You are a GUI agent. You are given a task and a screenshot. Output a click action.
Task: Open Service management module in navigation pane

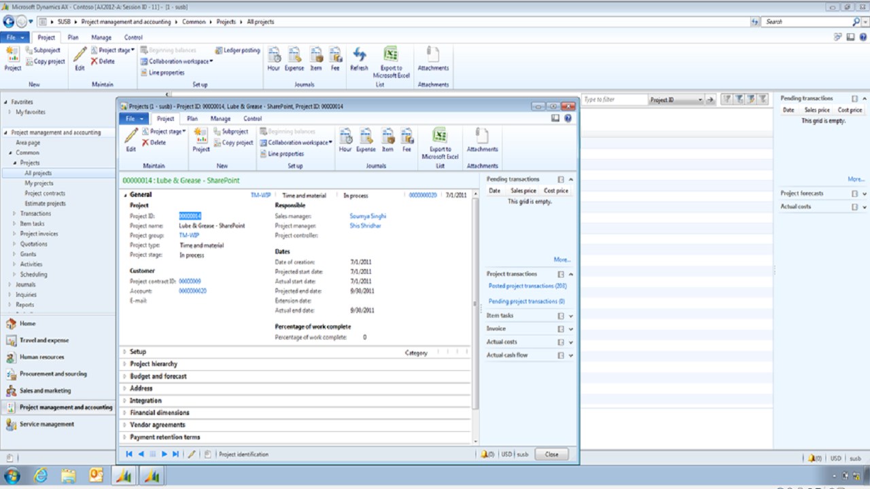(x=47, y=424)
